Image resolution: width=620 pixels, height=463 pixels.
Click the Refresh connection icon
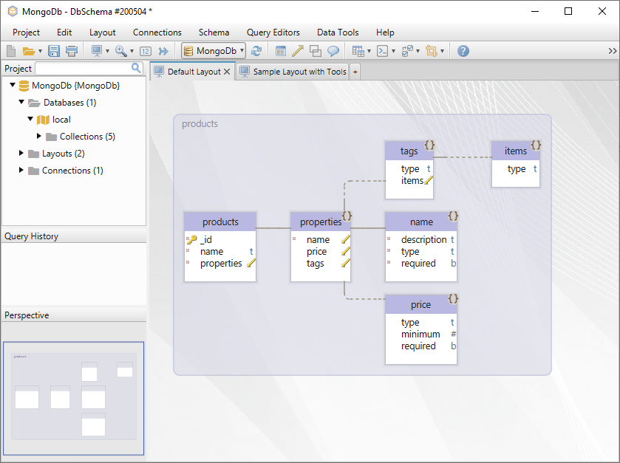(x=257, y=50)
